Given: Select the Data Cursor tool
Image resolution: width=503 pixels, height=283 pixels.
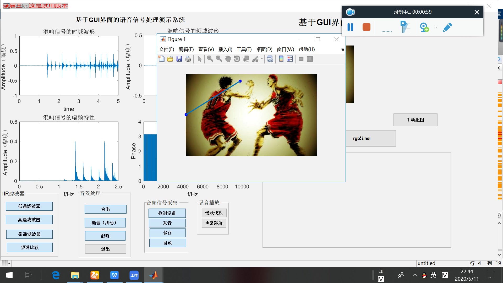Looking at the screenshot, I should (246, 59).
